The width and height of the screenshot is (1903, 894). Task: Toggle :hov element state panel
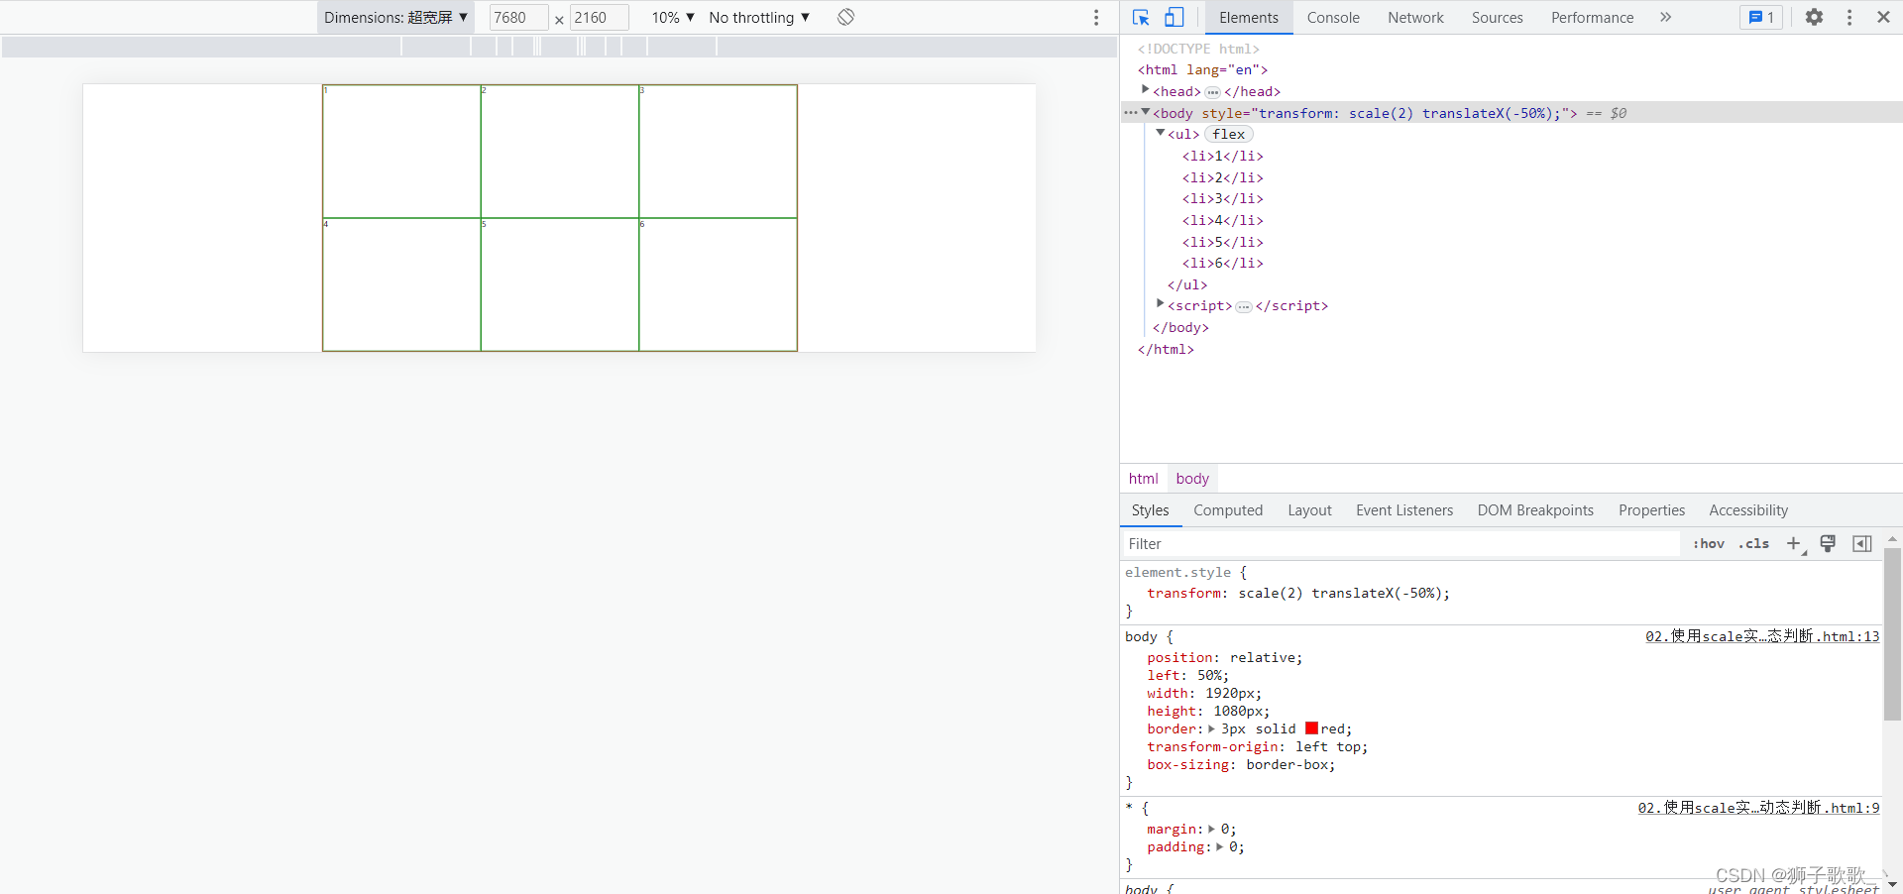1709,543
